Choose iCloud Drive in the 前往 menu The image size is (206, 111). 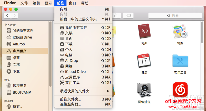pos(84,72)
